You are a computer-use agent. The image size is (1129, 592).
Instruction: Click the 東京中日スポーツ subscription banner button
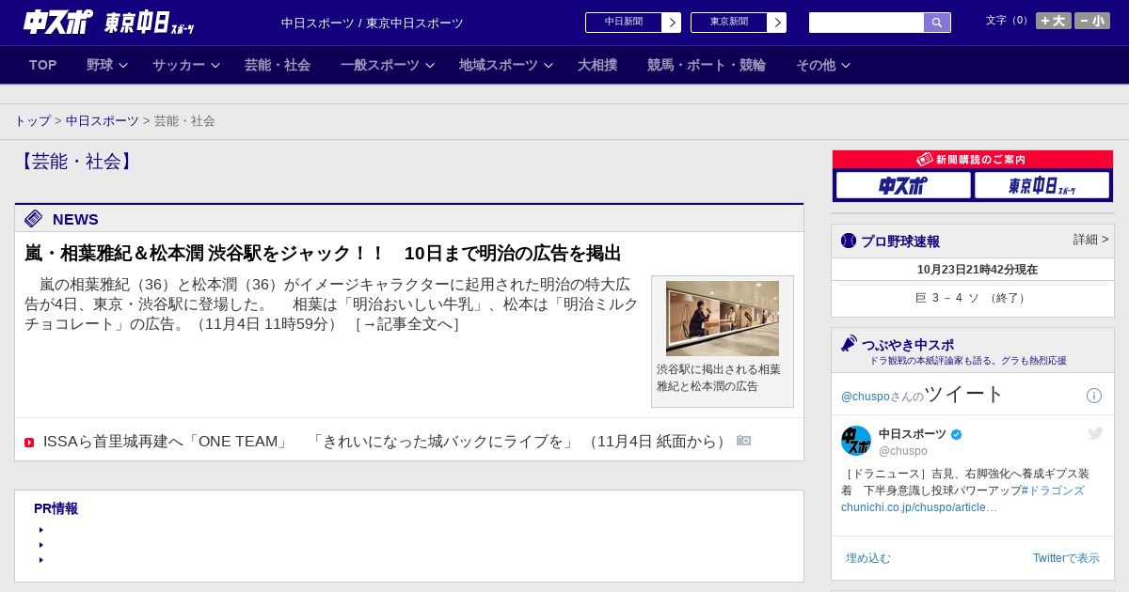pyautogui.click(x=1042, y=185)
